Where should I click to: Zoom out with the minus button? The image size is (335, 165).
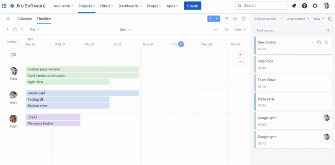coord(240,61)
